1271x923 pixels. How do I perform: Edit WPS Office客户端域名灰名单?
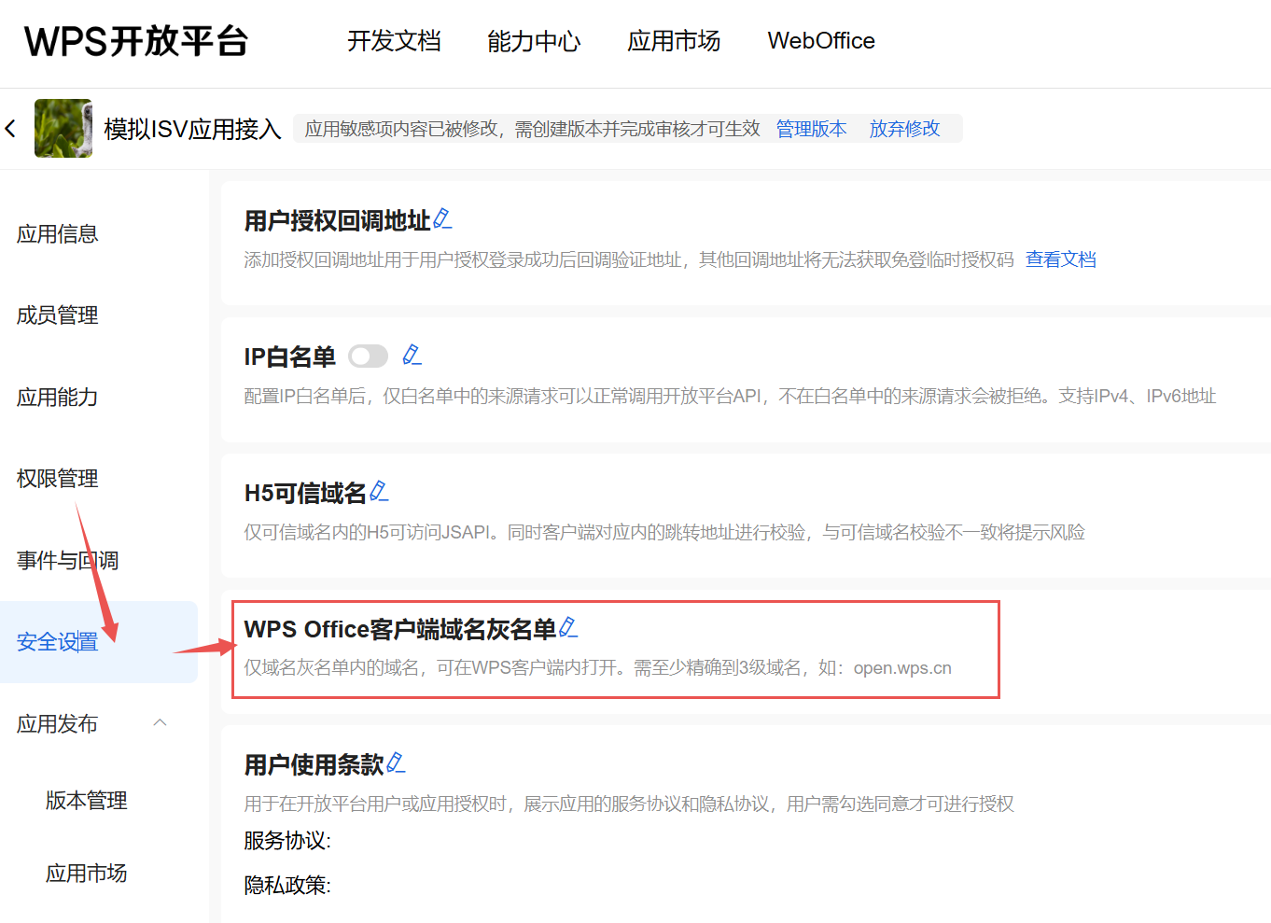[x=567, y=628]
